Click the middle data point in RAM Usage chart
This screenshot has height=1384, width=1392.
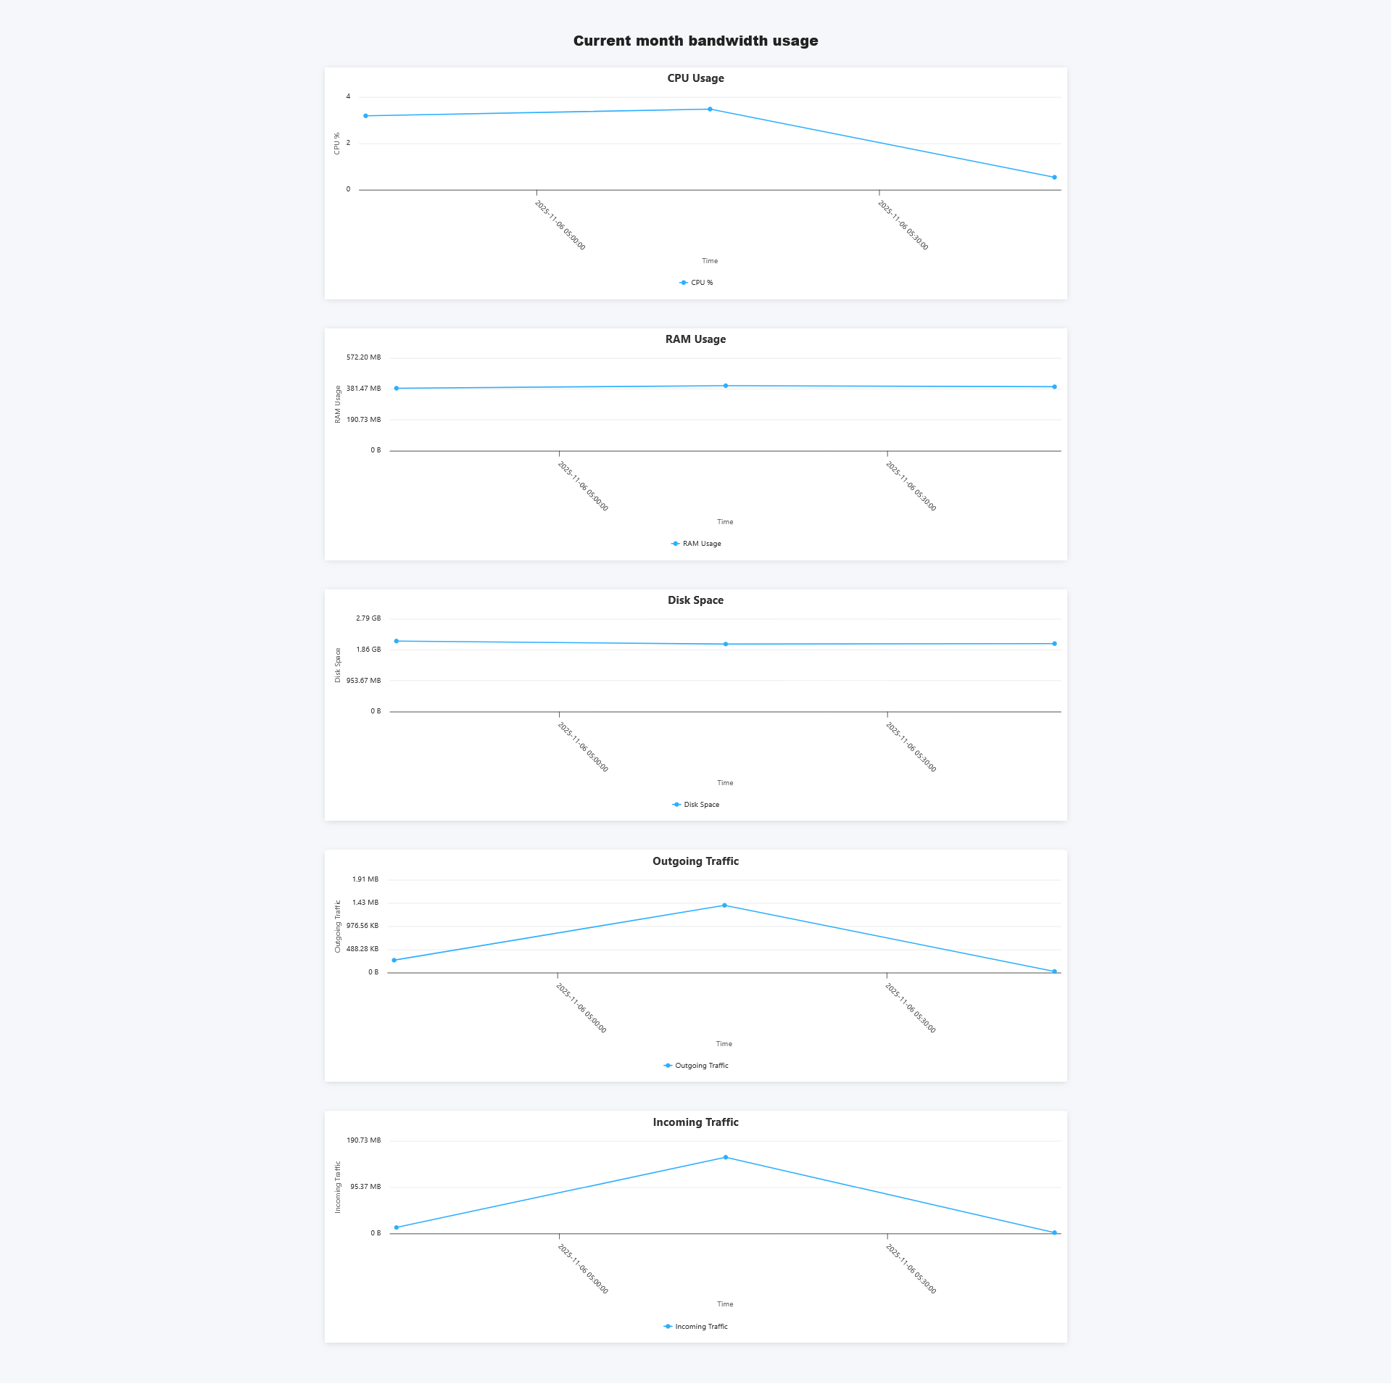point(726,386)
